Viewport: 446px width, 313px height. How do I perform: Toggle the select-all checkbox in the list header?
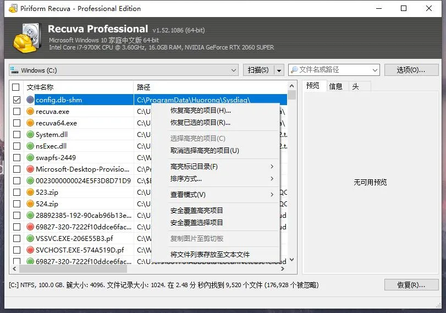(16, 87)
